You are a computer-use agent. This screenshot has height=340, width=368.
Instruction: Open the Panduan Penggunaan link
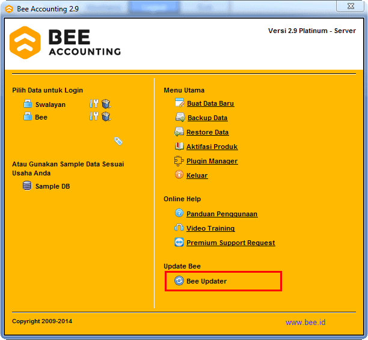pos(222,214)
